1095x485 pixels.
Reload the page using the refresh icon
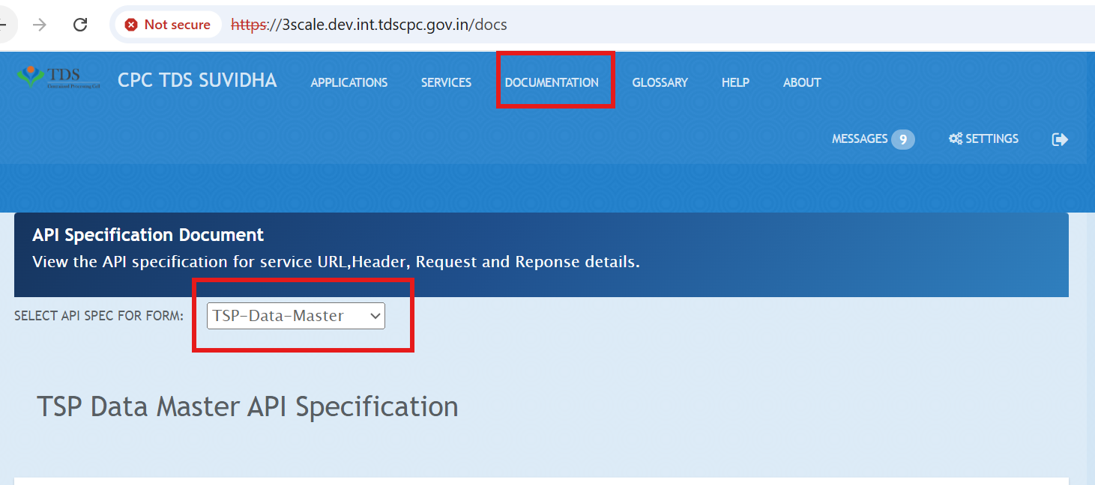[x=80, y=24]
